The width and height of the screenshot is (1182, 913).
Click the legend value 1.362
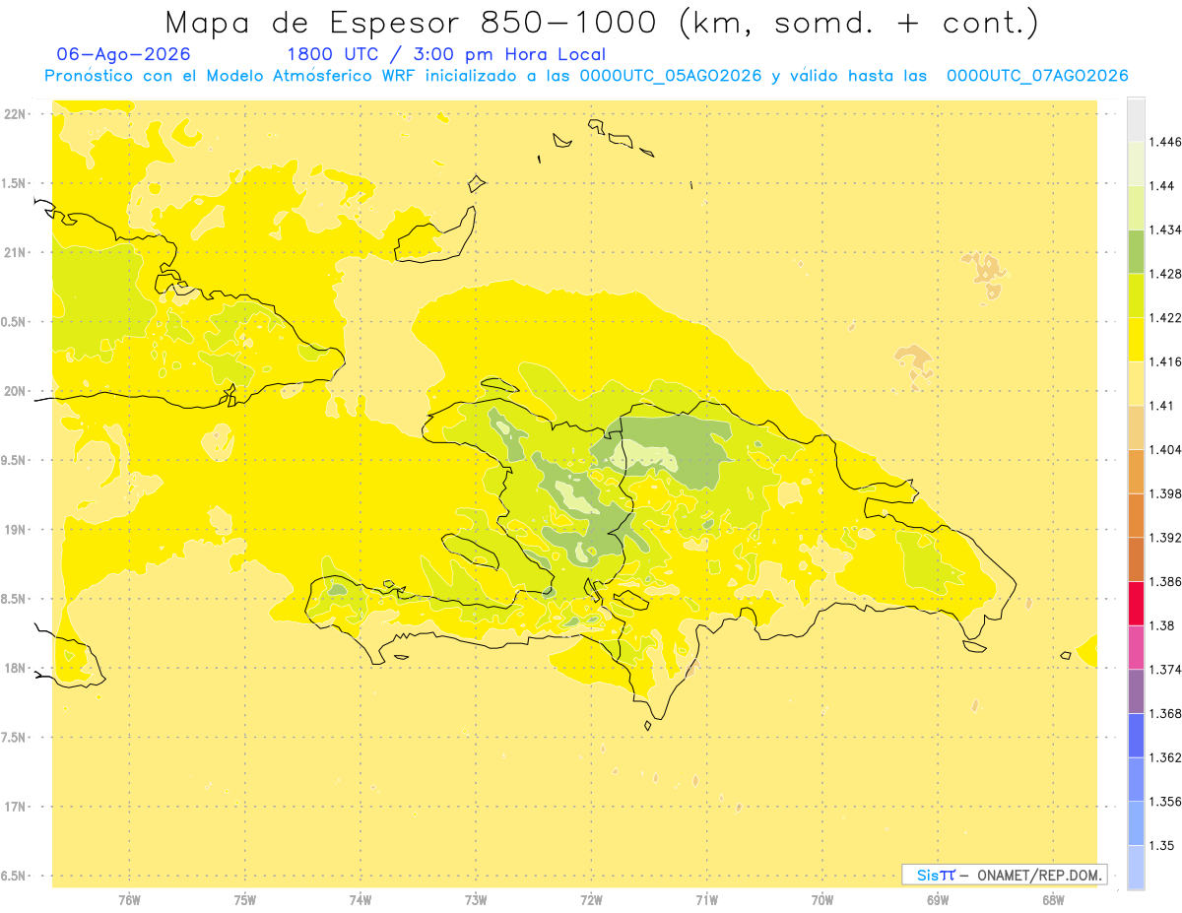tap(1165, 757)
